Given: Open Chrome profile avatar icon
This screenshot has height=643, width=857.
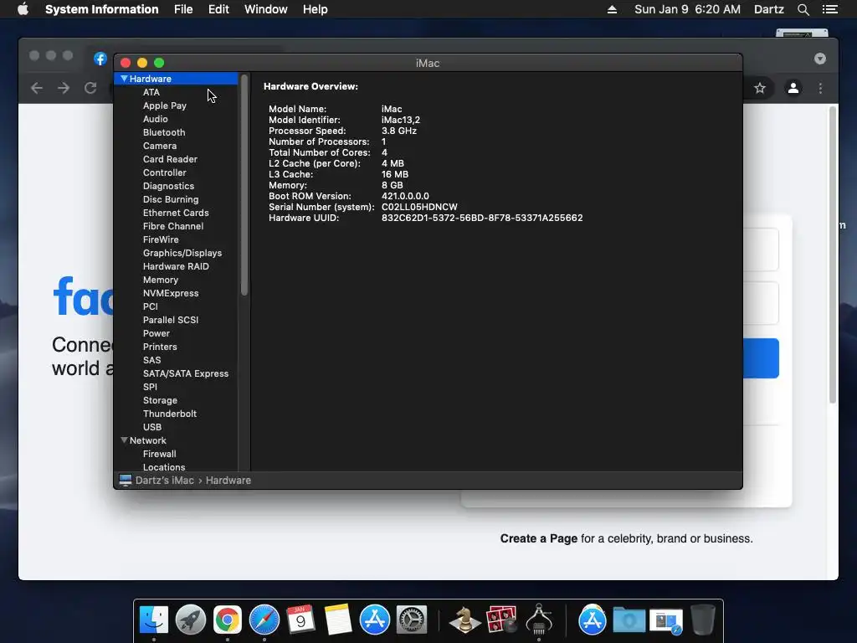Looking at the screenshot, I should click(x=793, y=88).
